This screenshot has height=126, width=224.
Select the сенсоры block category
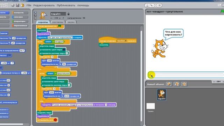pos(20,17)
